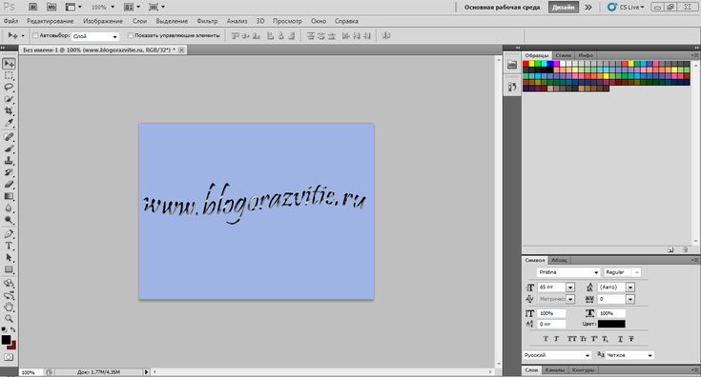This screenshot has height=377, width=701.
Task: Click the Faux Bold style button
Action: [x=546, y=339]
